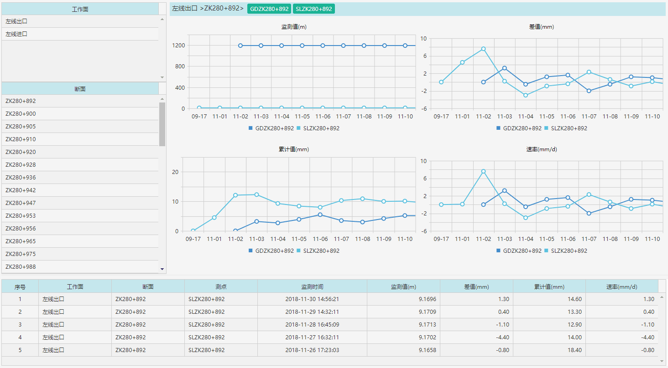The width and height of the screenshot is (668, 368).
Task: Click section list scroll-down arrow
Action: (x=162, y=269)
